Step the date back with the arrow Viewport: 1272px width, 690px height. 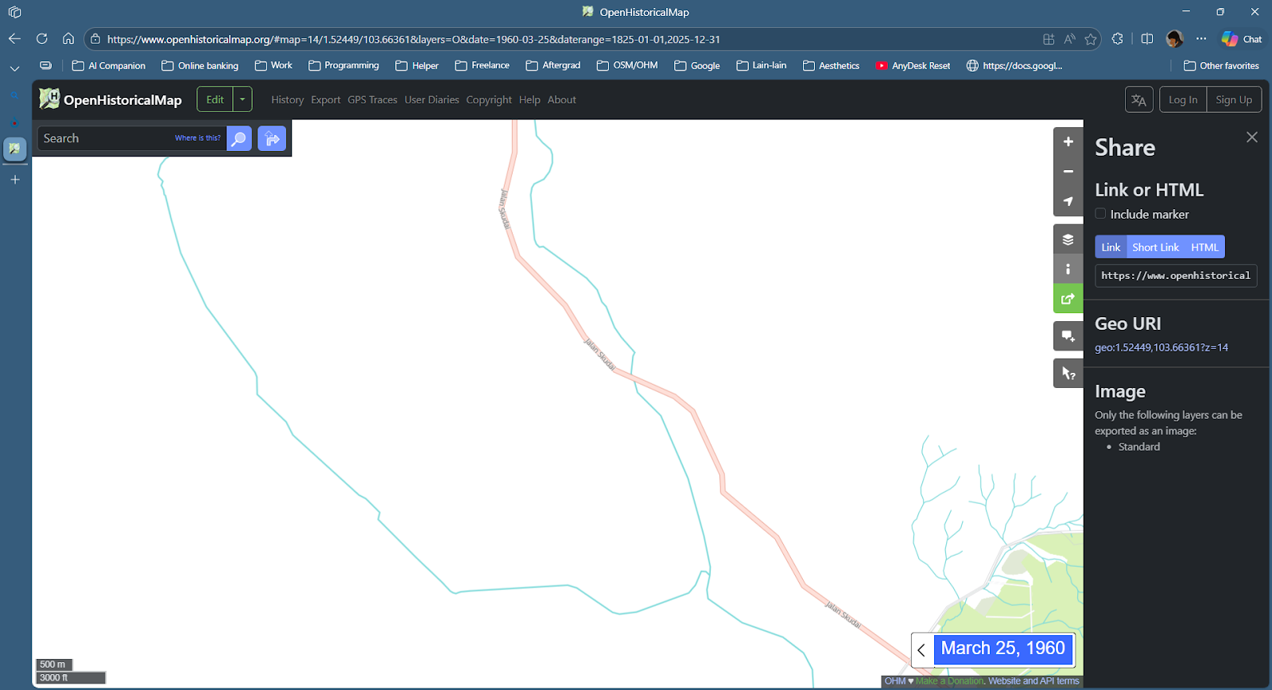[921, 649]
